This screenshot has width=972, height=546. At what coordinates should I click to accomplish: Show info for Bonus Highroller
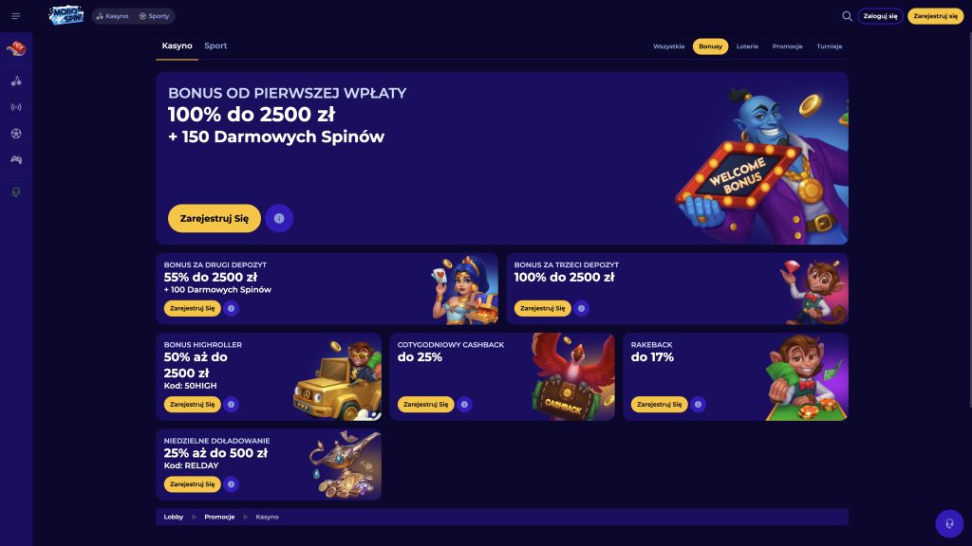click(231, 405)
